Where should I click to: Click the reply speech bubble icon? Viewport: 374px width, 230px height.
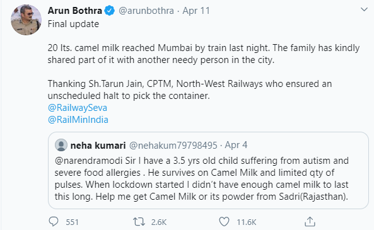[54, 222]
